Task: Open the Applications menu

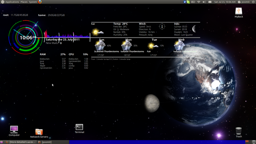Action: pyautogui.click(x=12, y=2)
